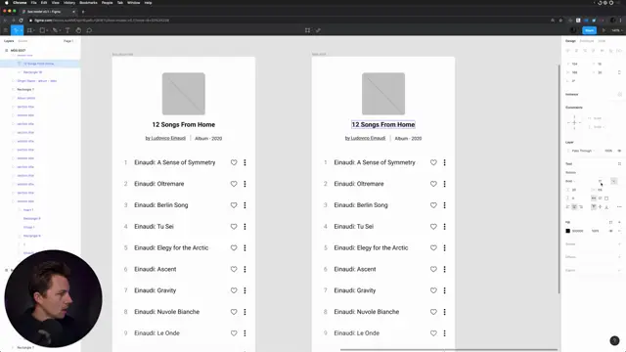Open the frame tool options arrow
Screen dimensions: 626x352
tap(33, 30)
